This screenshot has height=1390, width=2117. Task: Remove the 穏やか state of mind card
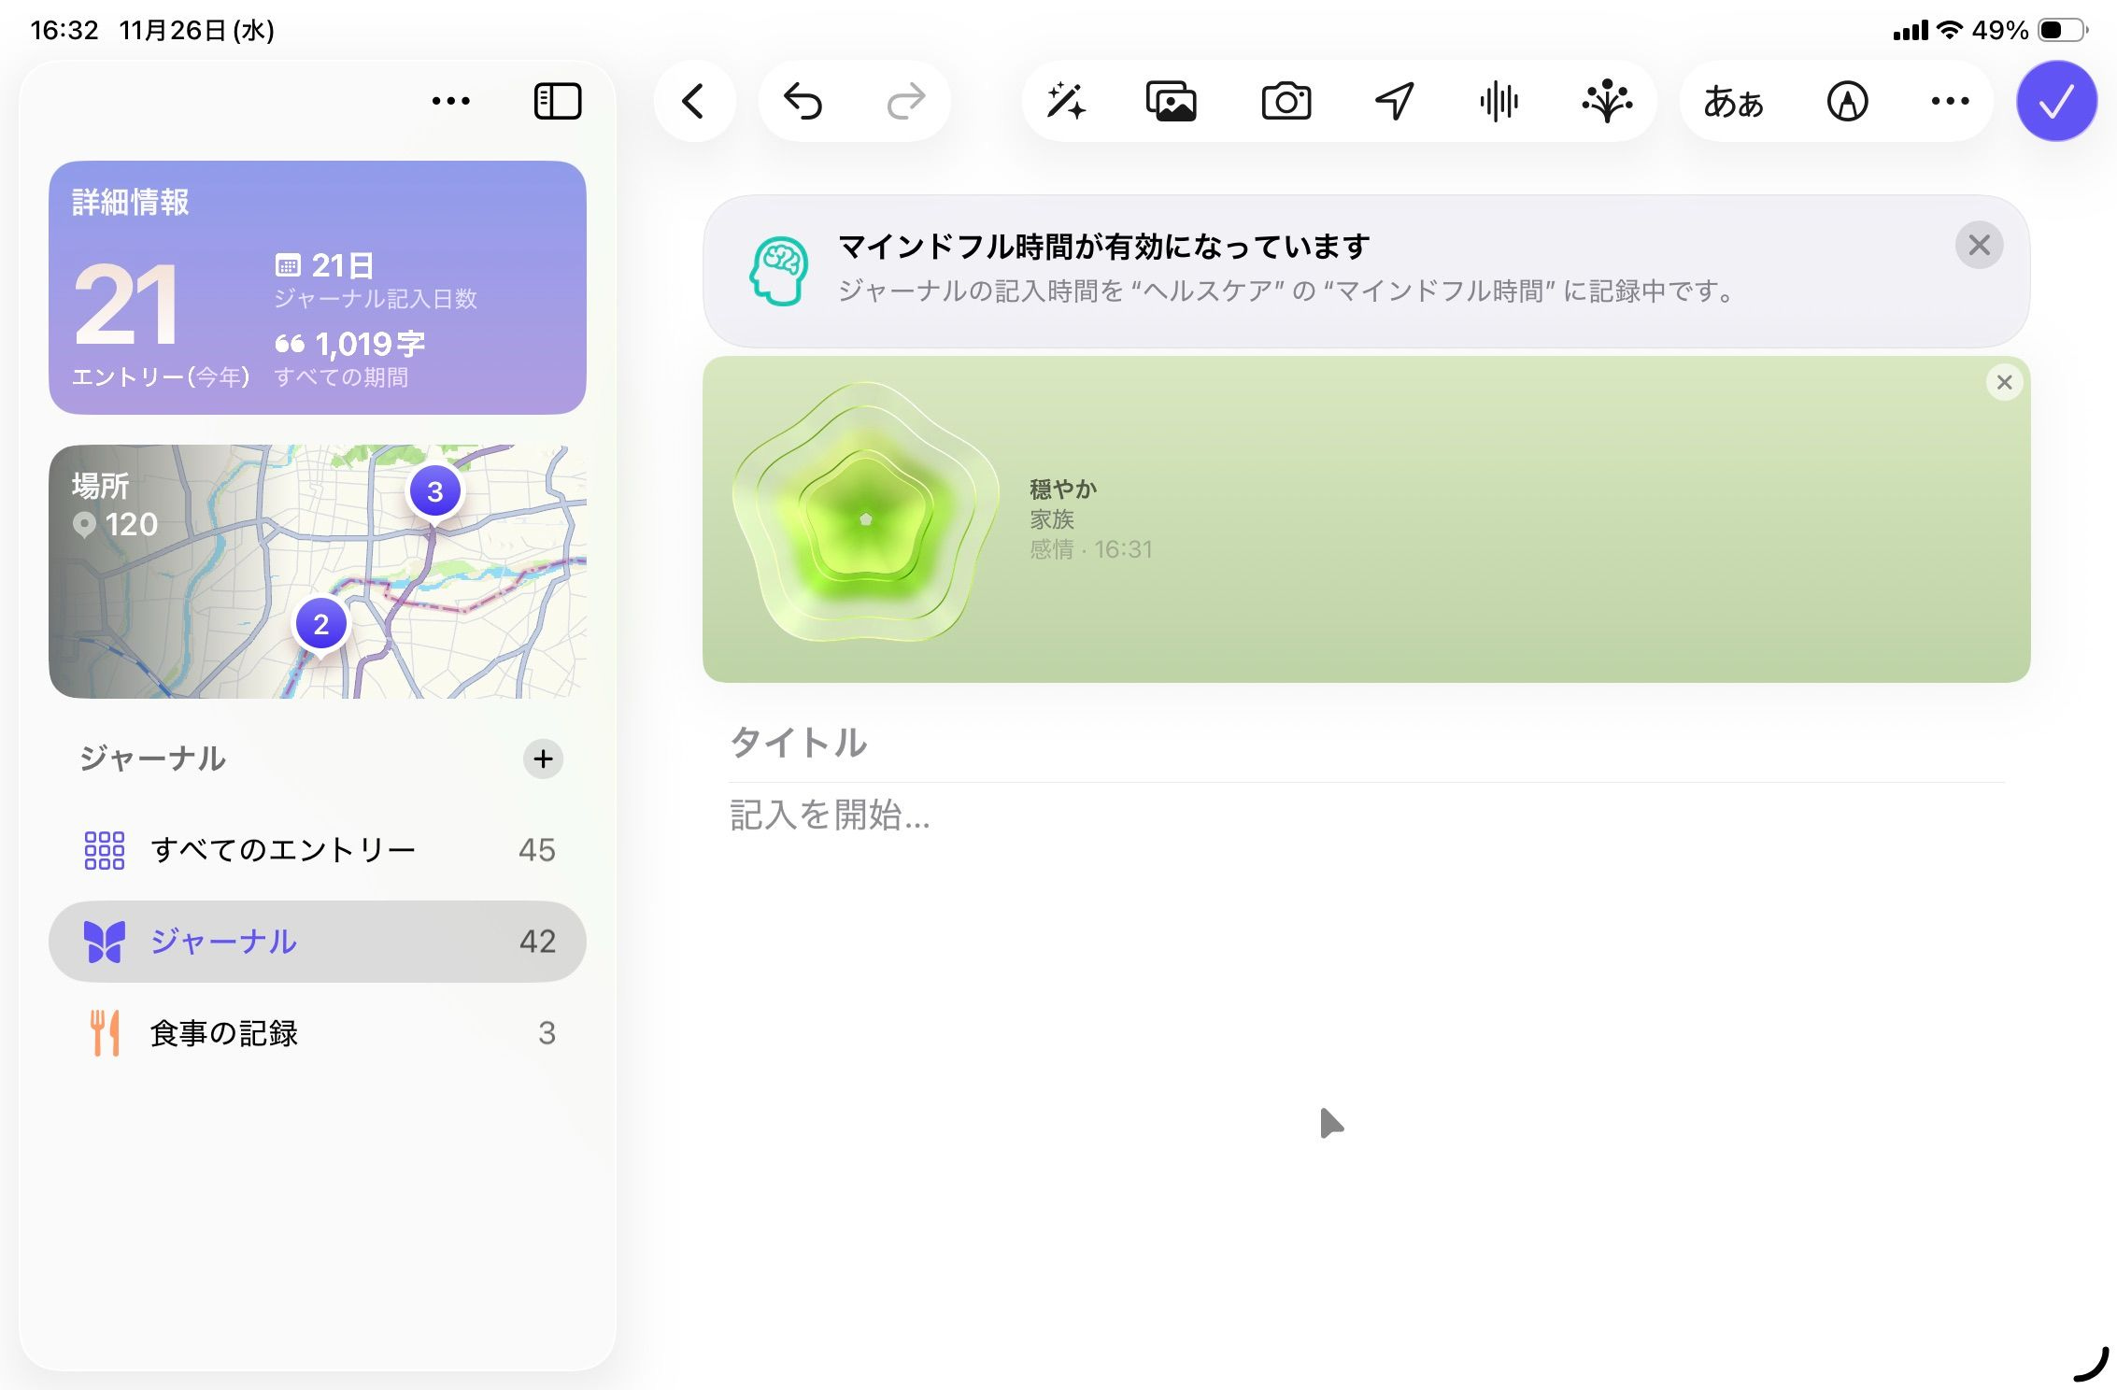point(2004,382)
